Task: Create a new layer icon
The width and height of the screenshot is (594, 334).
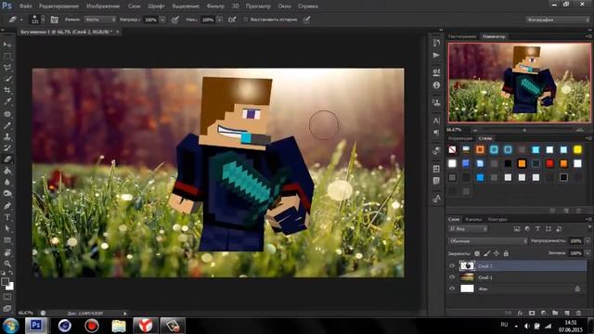Action: (x=567, y=313)
